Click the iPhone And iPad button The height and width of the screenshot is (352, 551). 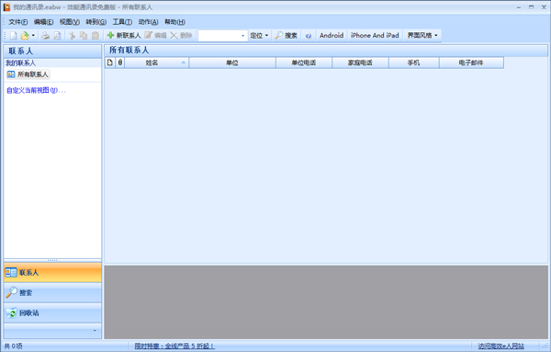(x=375, y=36)
